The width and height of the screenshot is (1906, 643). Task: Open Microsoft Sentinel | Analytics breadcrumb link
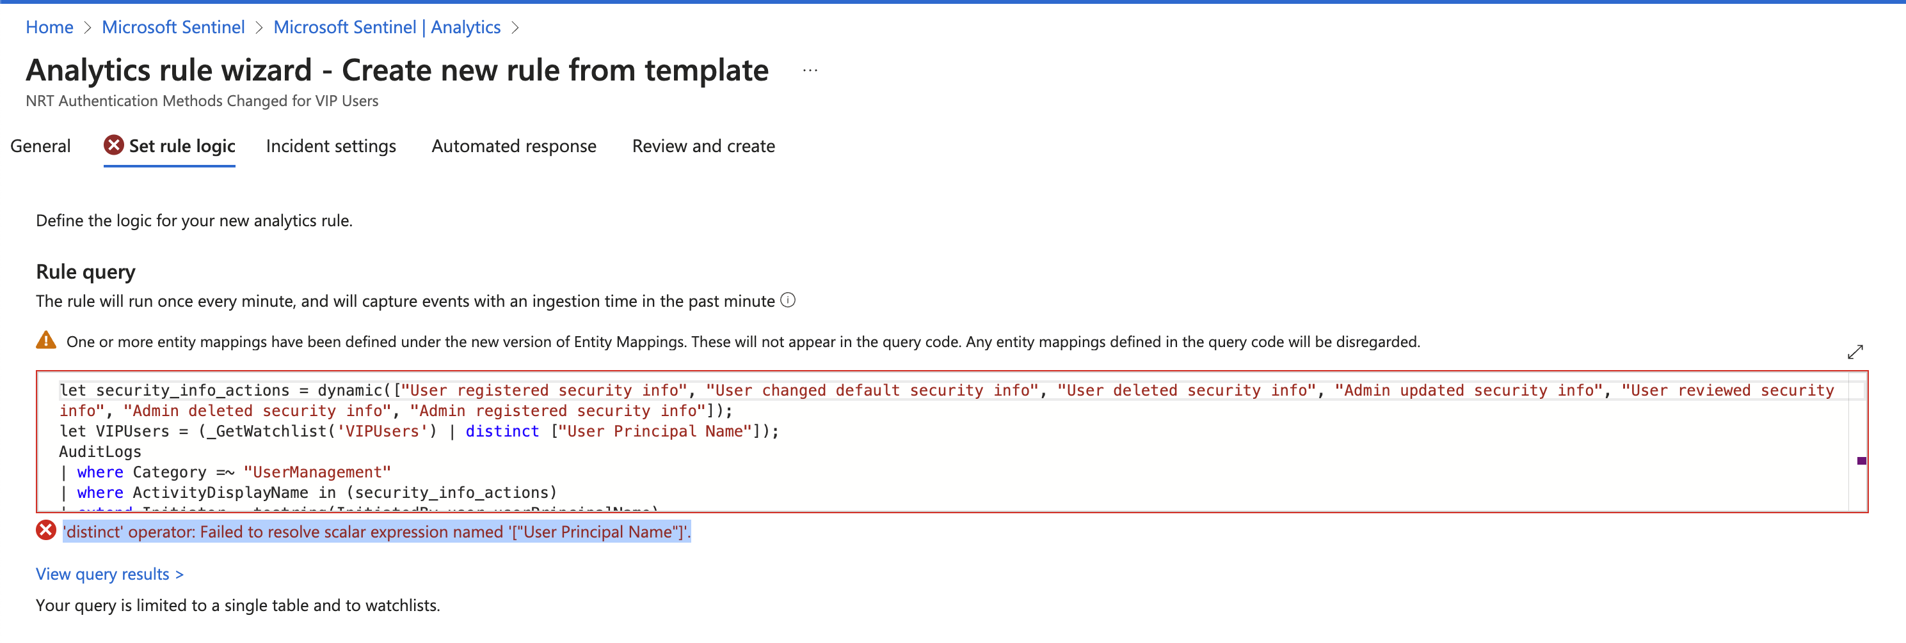(x=387, y=27)
